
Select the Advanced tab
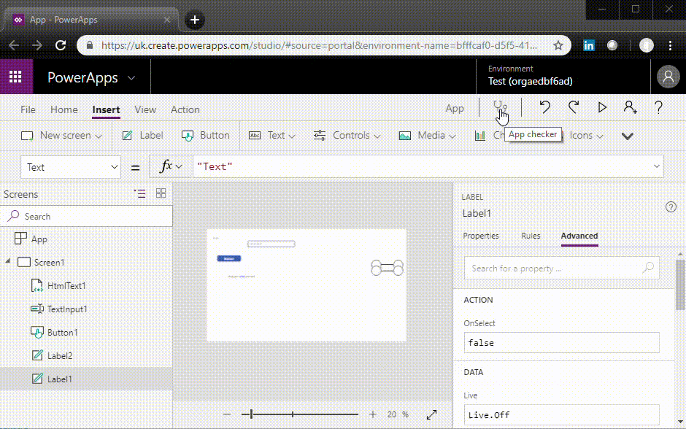click(579, 236)
